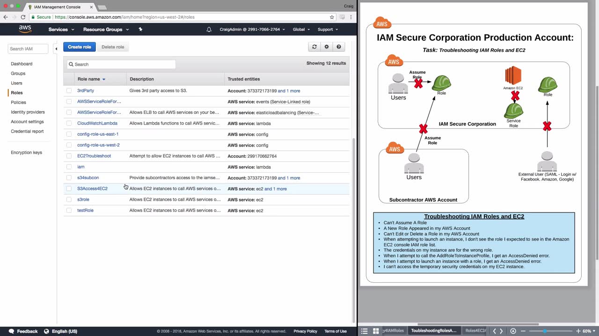Open the pin shortcuts icon in AWS navbar

click(x=140, y=29)
